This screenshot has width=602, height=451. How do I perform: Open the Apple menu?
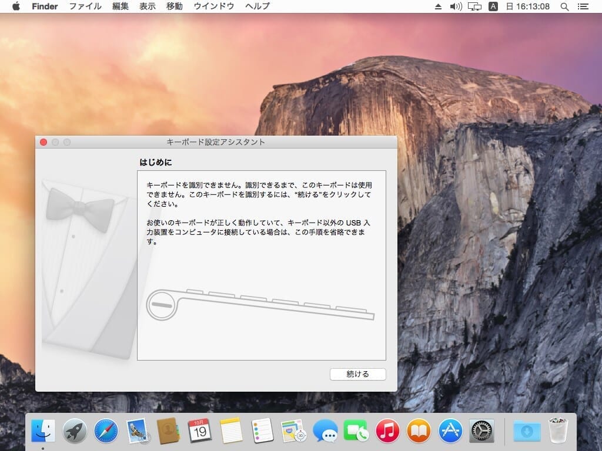pos(16,6)
